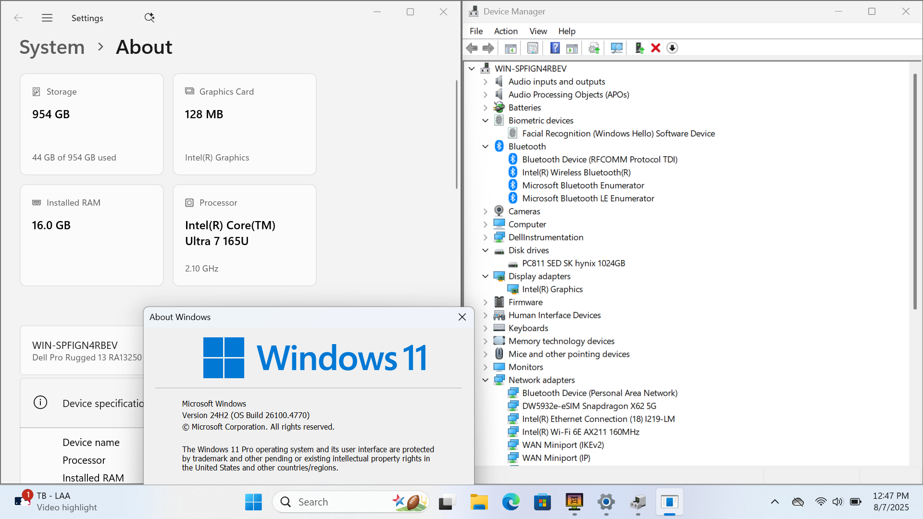Collapse the Disk drives category
Screen dimensions: 923x519
pyautogui.click(x=486, y=250)
